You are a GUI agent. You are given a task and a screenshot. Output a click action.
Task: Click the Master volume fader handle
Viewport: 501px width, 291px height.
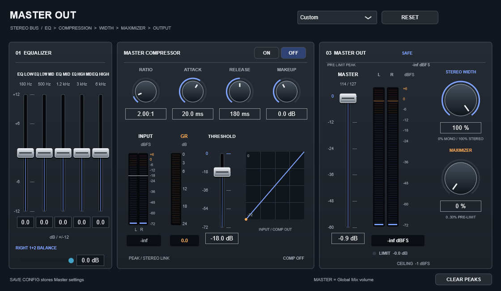(348, 98)
